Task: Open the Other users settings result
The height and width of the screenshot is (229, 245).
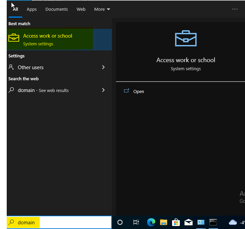Action: pos(59,67)
